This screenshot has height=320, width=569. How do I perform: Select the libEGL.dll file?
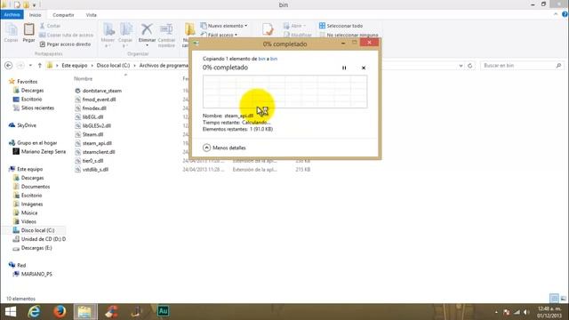[89, 116]
